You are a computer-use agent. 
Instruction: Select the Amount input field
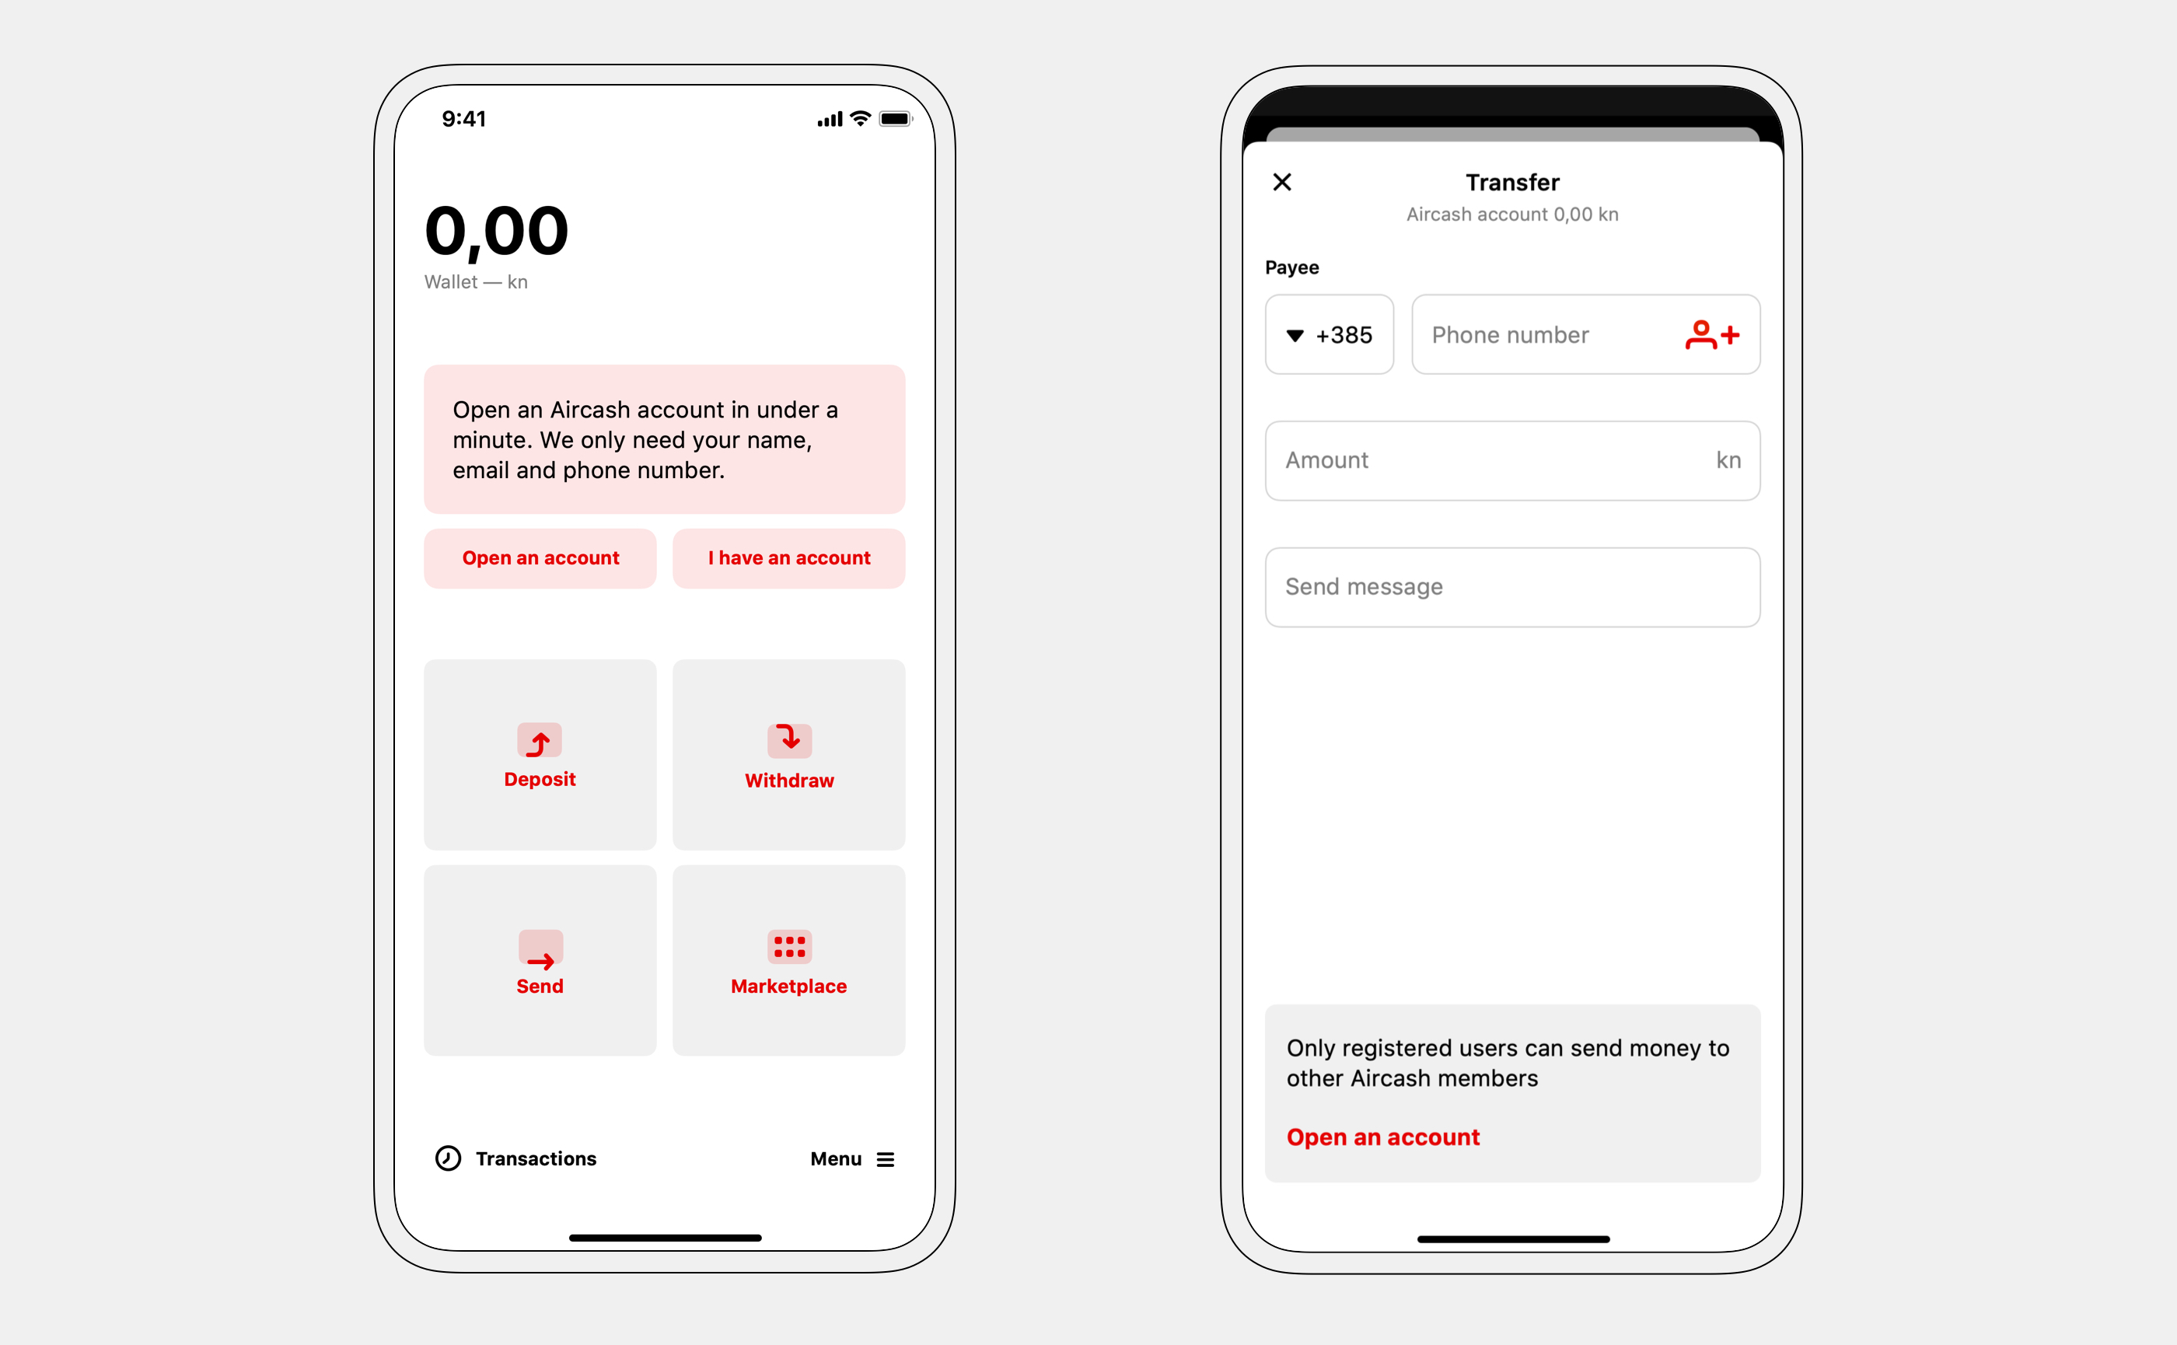(1511, 457)
